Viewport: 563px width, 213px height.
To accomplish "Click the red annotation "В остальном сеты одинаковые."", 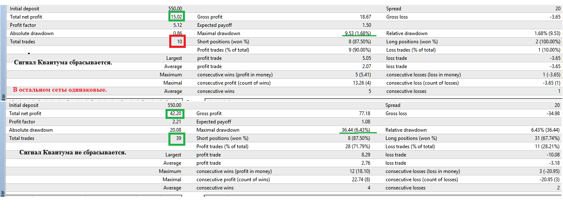I will point(60,90).
